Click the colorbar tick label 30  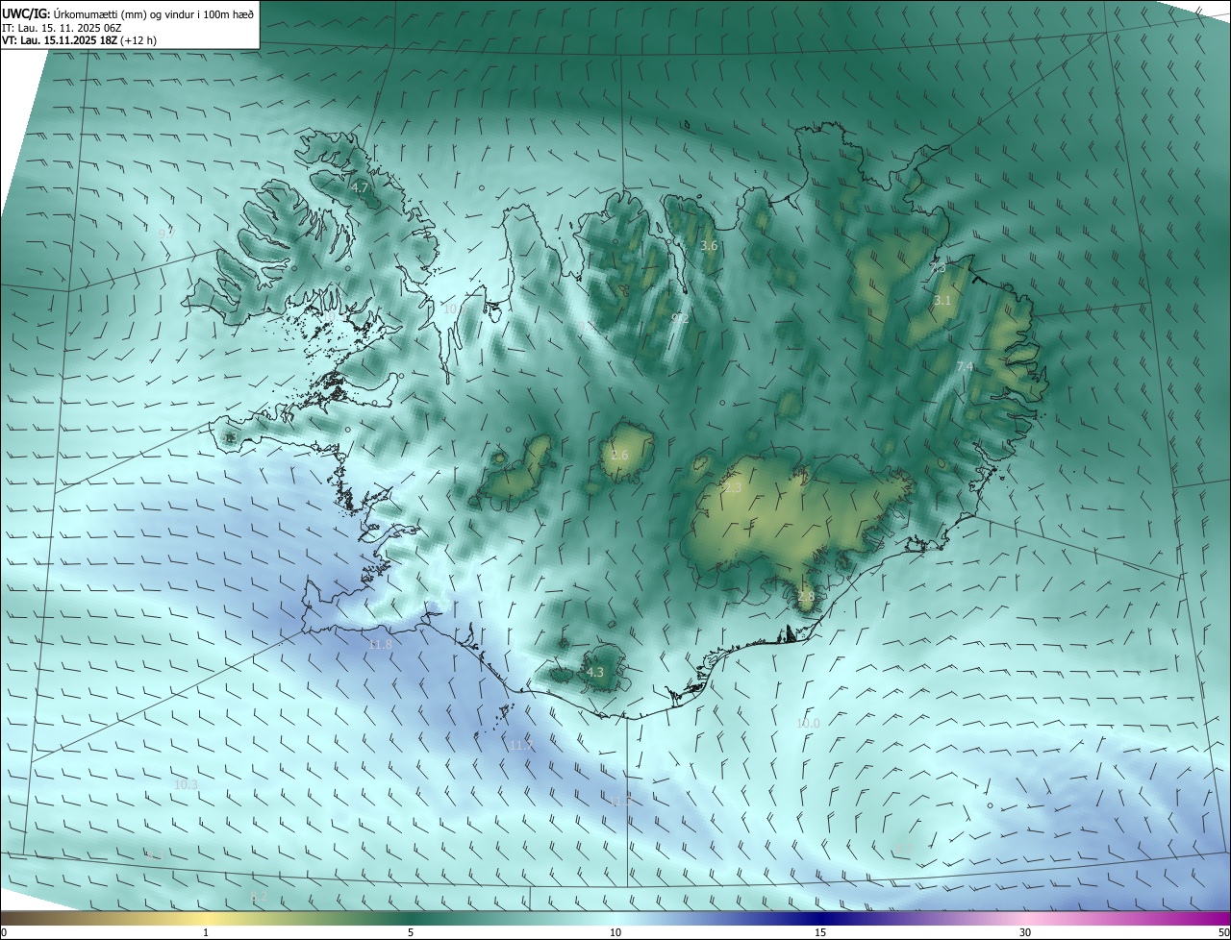[1025, 933]
